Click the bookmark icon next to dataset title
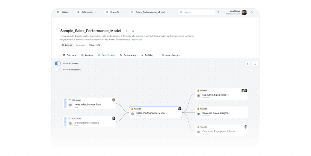The height and width of the screenshot is (156, 311). pyautogui.click(x=133, y=31)
